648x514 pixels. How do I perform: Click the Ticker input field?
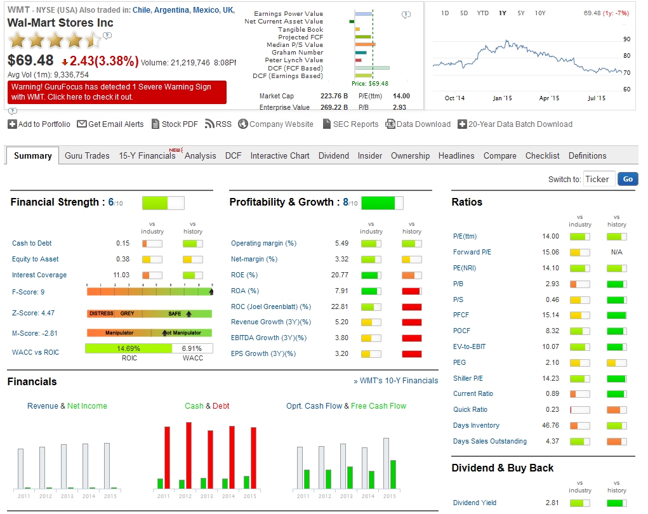599,179
